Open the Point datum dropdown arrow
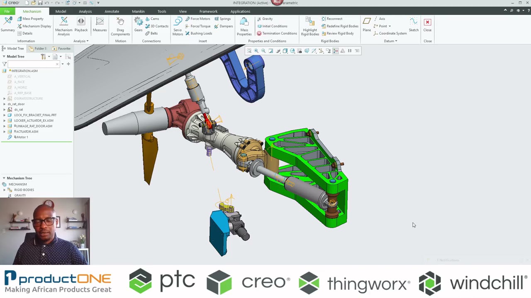Viewport: 531px width, 298px height. 390,26
